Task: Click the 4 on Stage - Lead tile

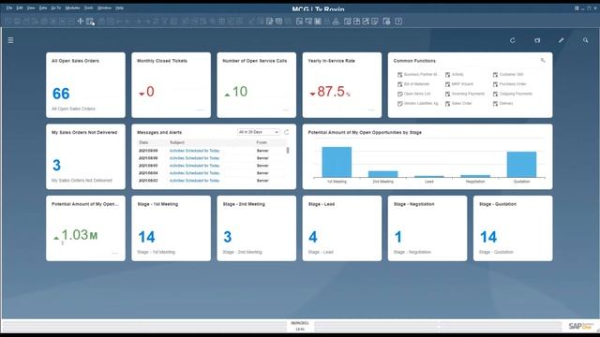Action: (x=313, y=237)
